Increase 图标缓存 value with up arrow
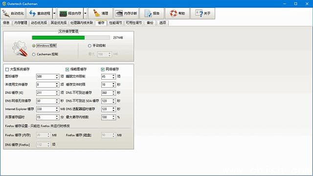The width and height of the screenshot is (313, 176). point(57,75)
